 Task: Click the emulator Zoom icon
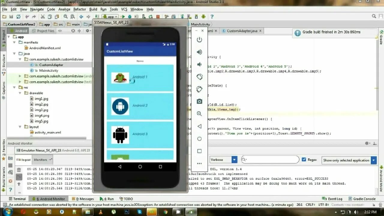click(199, 114)
